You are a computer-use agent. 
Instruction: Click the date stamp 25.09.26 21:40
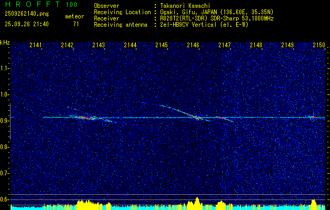(x=27, y=24)
